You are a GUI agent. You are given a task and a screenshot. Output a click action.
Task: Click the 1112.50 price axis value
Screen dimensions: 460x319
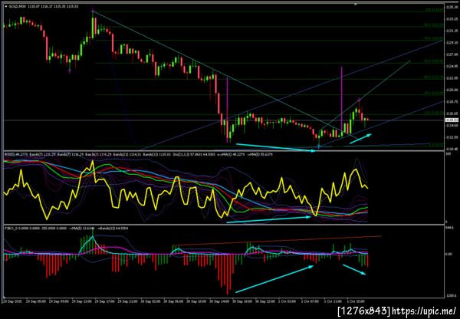click(x=451, y=137)
